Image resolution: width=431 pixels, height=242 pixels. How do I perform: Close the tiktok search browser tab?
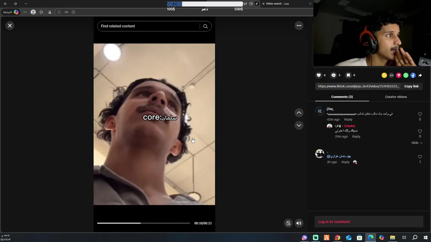[x=263, y=4]
